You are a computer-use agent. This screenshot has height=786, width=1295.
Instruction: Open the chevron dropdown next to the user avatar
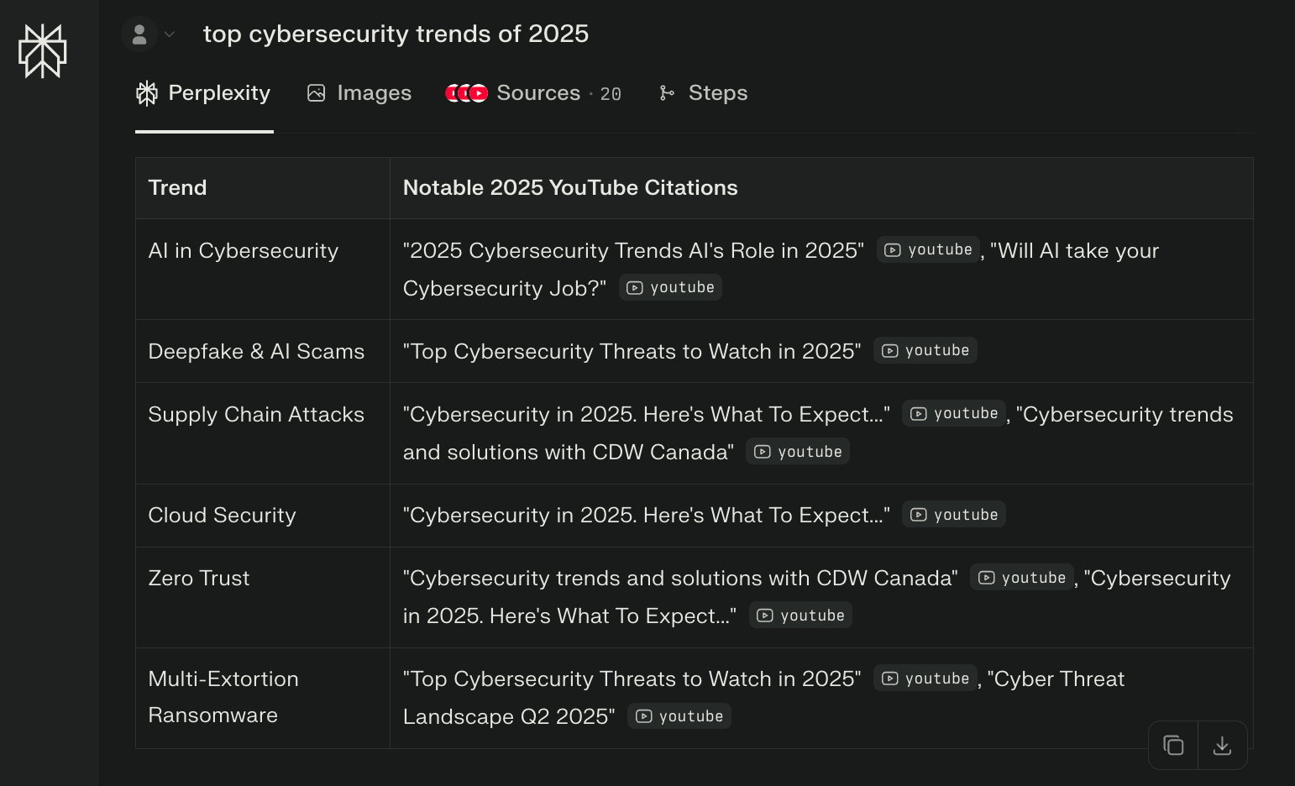[x=169, y=34]
